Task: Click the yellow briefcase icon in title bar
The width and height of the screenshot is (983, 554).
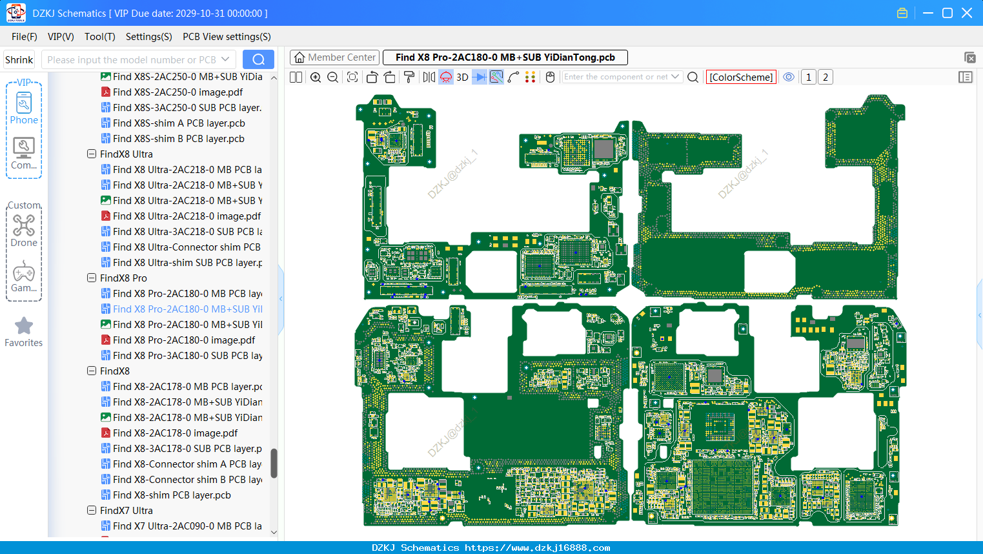Action: coord(902,13)
